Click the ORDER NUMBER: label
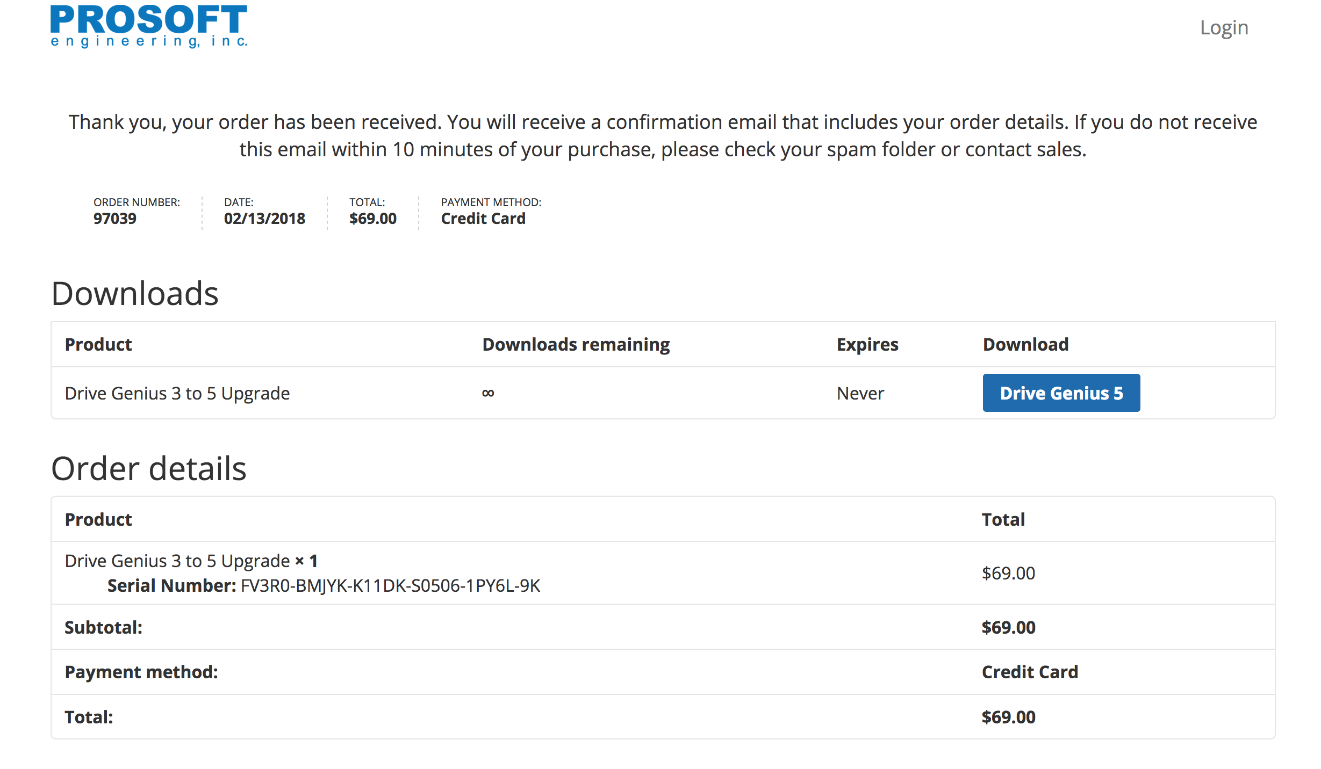1321x769 pixels. point(137,202)
